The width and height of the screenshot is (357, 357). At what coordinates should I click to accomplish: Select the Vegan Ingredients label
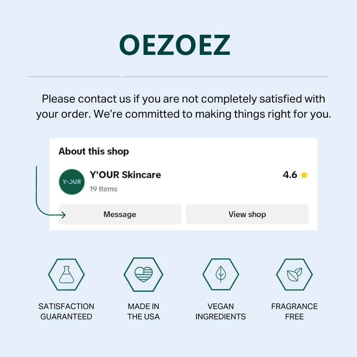220,311
